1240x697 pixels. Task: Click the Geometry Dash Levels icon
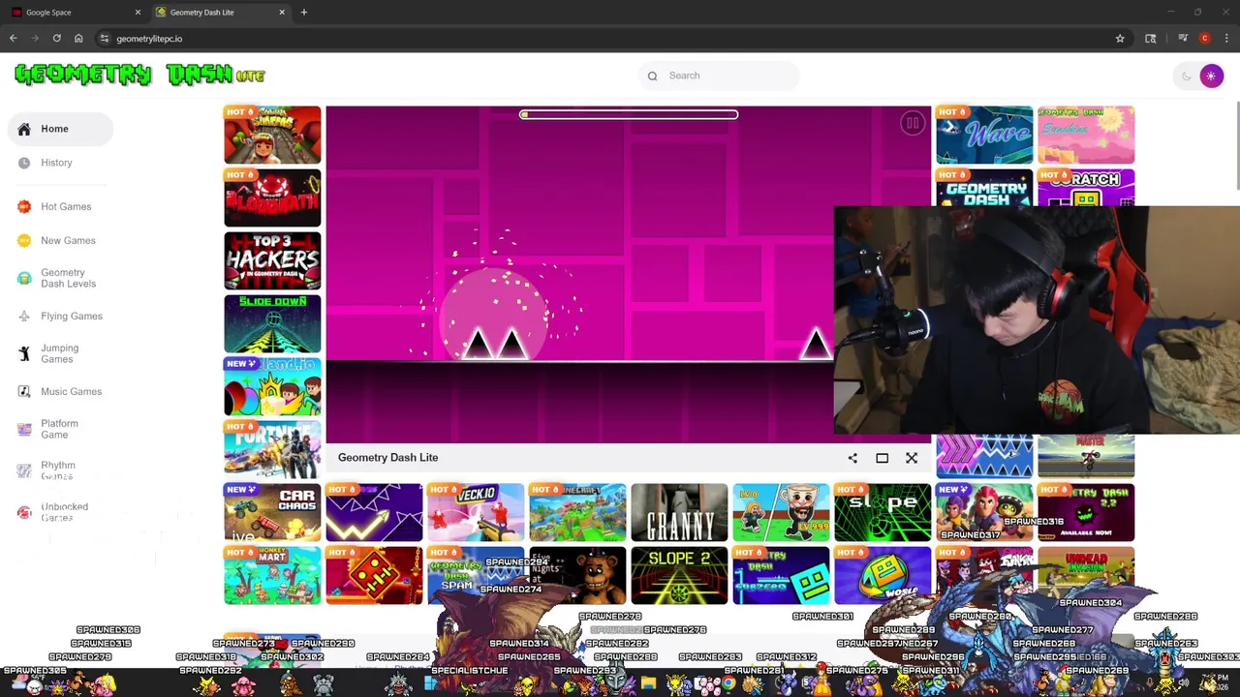24,278
